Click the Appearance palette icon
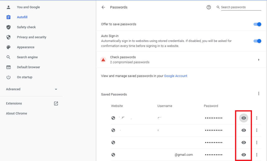Viewport: 267px width, 161px height. coord(8,47)
